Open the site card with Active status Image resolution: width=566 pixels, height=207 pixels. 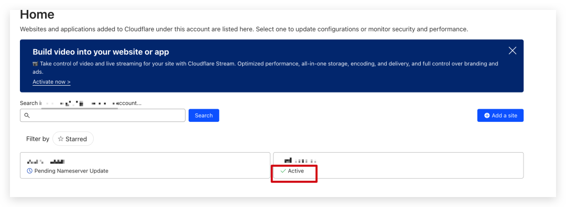398,165
